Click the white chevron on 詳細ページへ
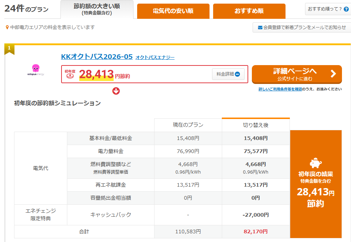Viewport: 351px width, 242px height. tap(333, 74)
